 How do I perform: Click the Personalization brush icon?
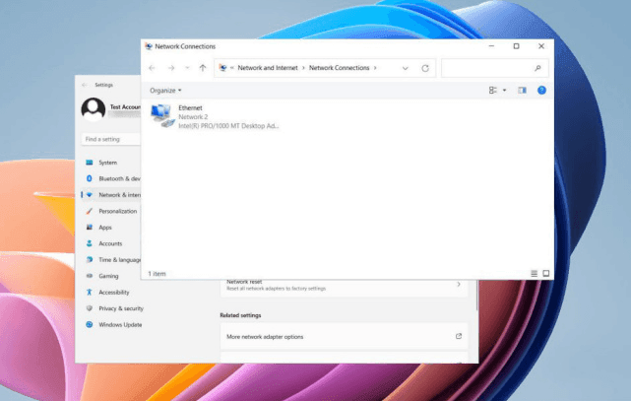[x=90, y=211]
